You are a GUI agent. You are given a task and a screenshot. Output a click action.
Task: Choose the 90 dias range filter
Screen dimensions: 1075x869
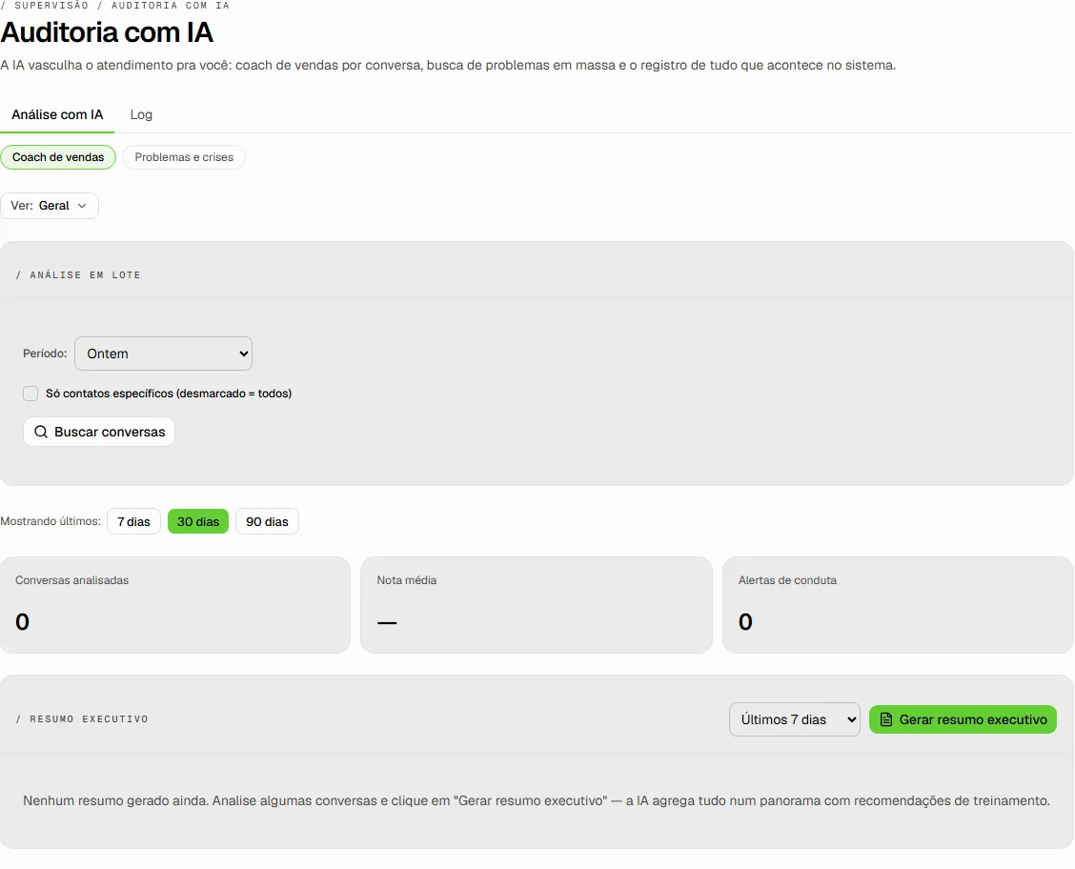pyautogui.click(x=268, y=521)
